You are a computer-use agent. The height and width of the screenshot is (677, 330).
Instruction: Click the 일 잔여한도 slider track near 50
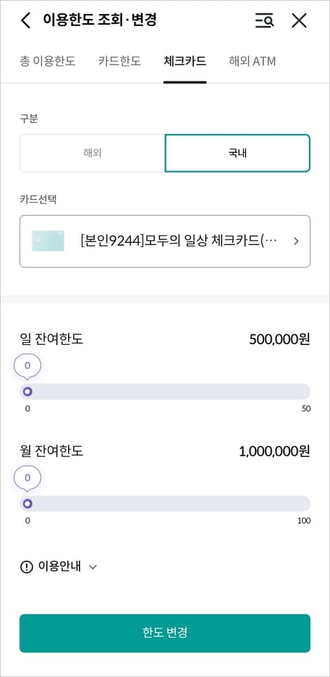303,392
